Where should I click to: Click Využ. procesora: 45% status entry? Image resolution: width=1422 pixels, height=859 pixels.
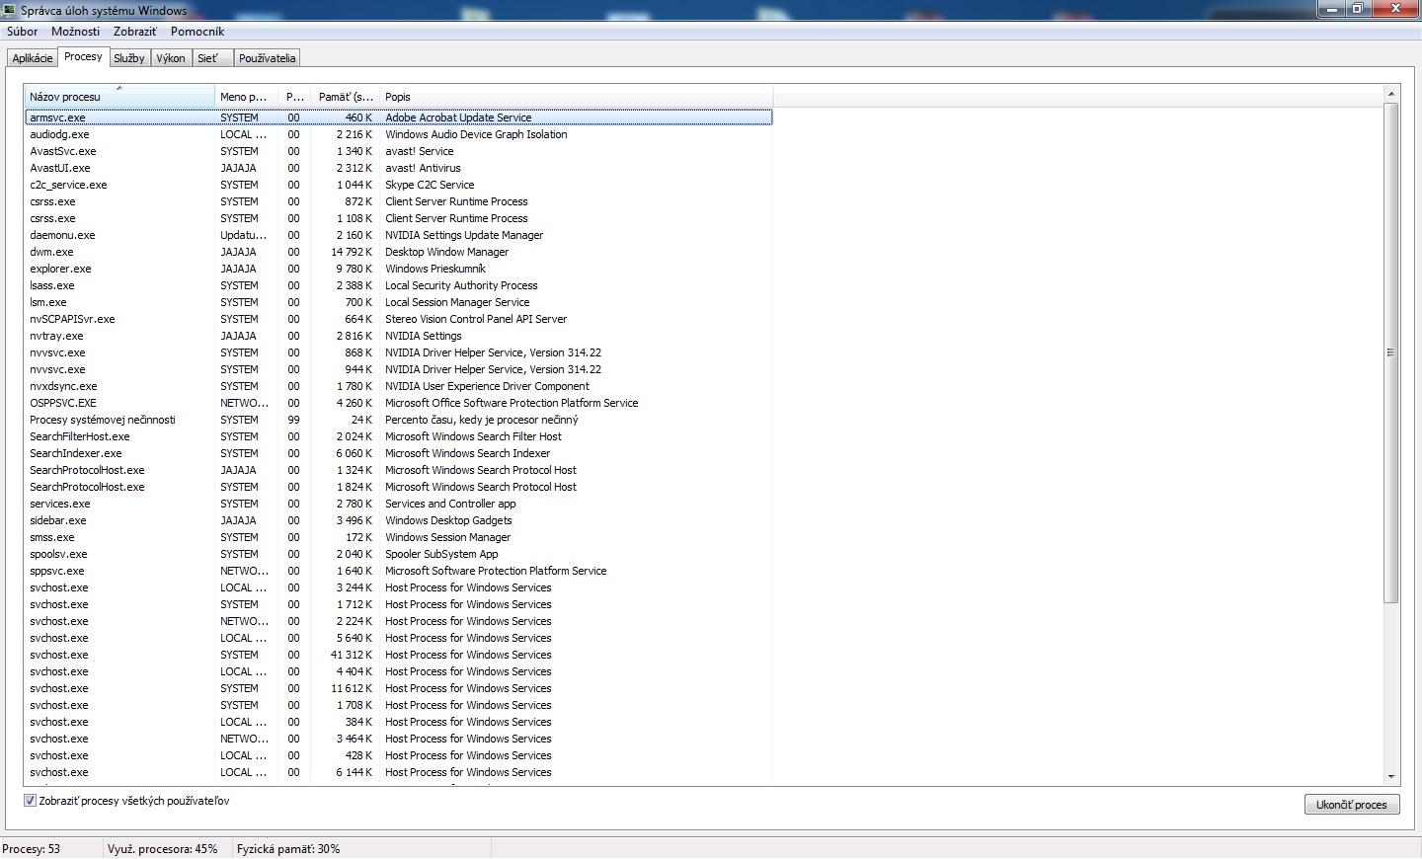163,849
